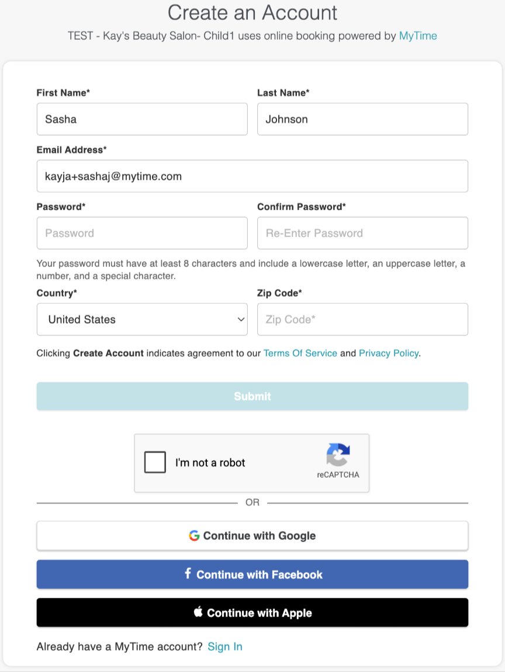Click the Submit button
The width and height of the screenshot is (505, 672).
252,396
